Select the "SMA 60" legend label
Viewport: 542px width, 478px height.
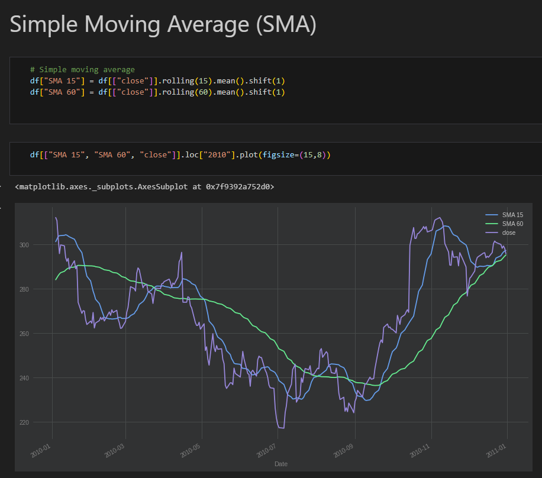512,224
